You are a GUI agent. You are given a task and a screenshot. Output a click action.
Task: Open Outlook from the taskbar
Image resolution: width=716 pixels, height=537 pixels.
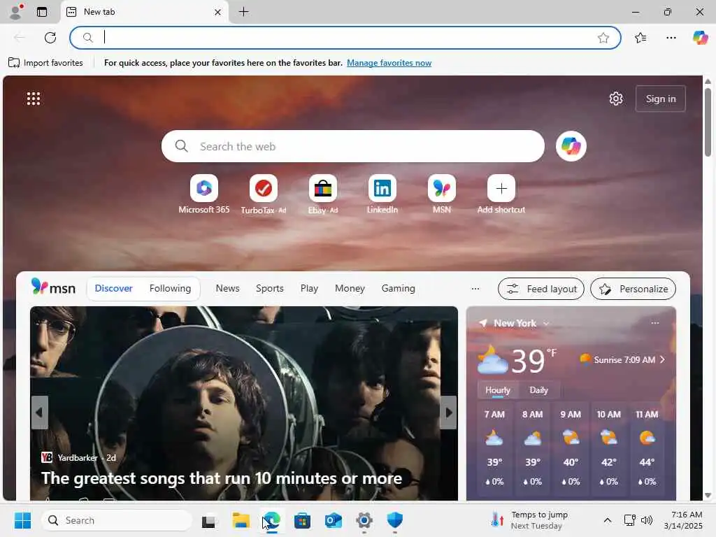pos(334,520)
